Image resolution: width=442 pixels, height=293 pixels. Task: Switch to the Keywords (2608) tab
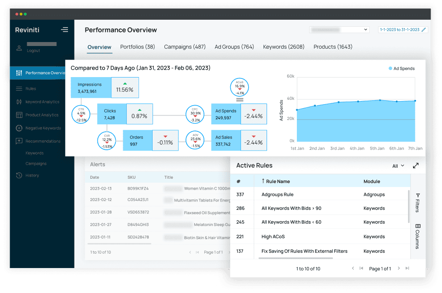click(283, 47)
